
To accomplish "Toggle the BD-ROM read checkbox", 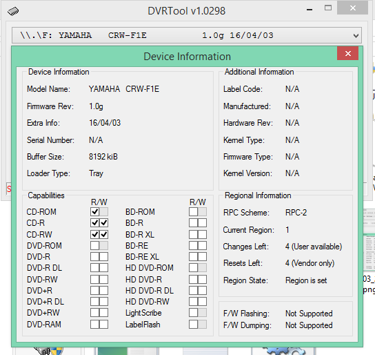I will [194, 212].
